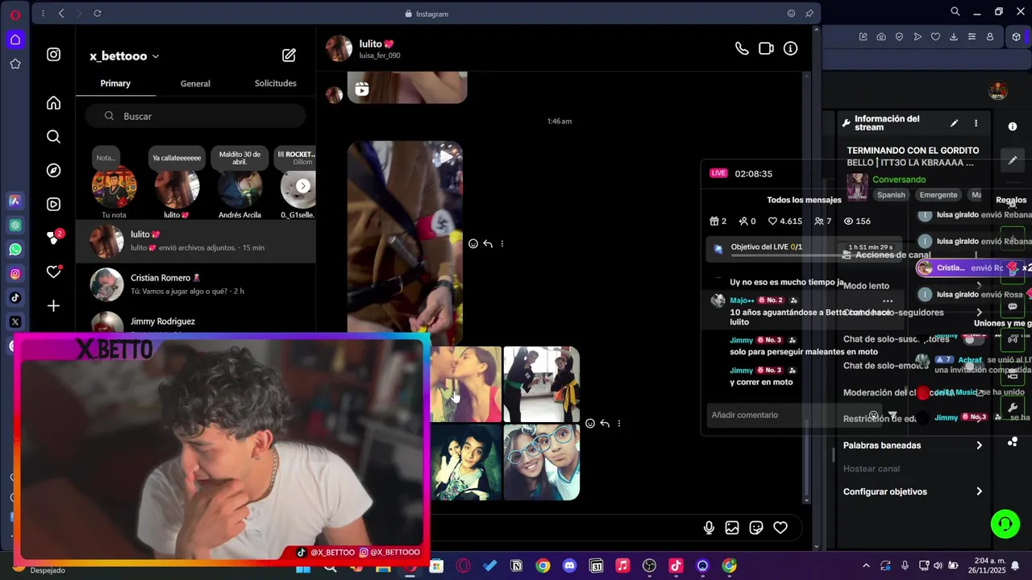The image size is (1032, 580).
Task: Add a photo with the image icon
Action: coord(732,528)
